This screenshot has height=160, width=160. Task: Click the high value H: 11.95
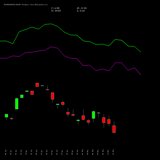(x=82, y=8)
